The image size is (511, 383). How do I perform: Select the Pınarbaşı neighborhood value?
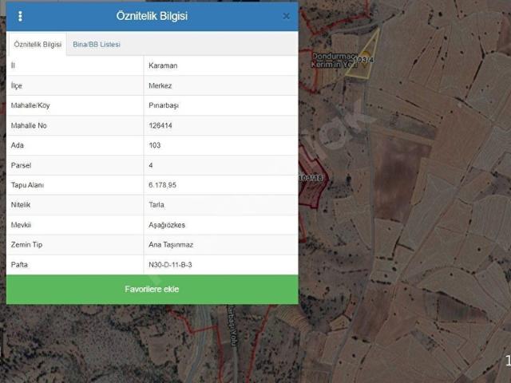164,105
